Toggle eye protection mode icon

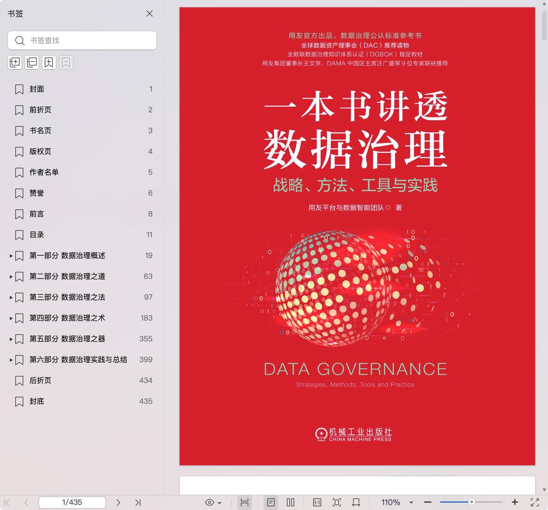[x=210, y=502]
